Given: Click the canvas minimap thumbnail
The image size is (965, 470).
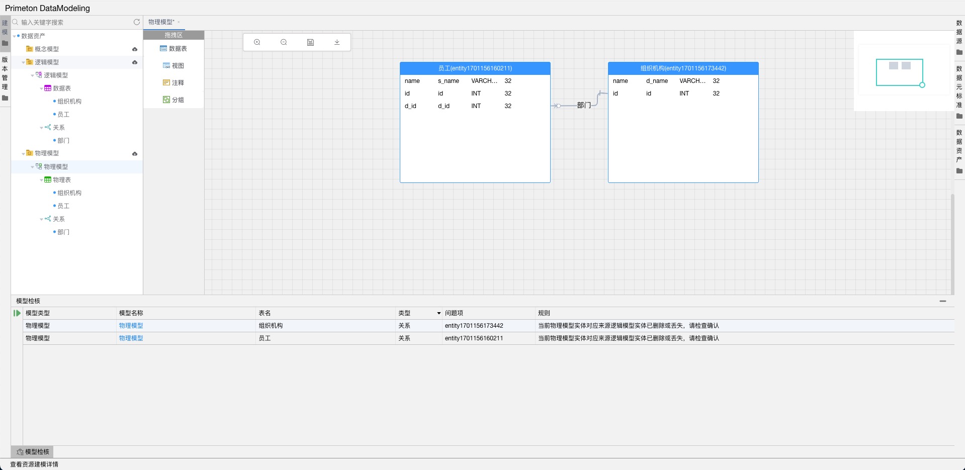Looking at the screenshot, I should 904,71.
